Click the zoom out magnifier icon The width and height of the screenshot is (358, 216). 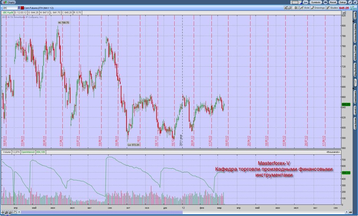tap(11, 212)
